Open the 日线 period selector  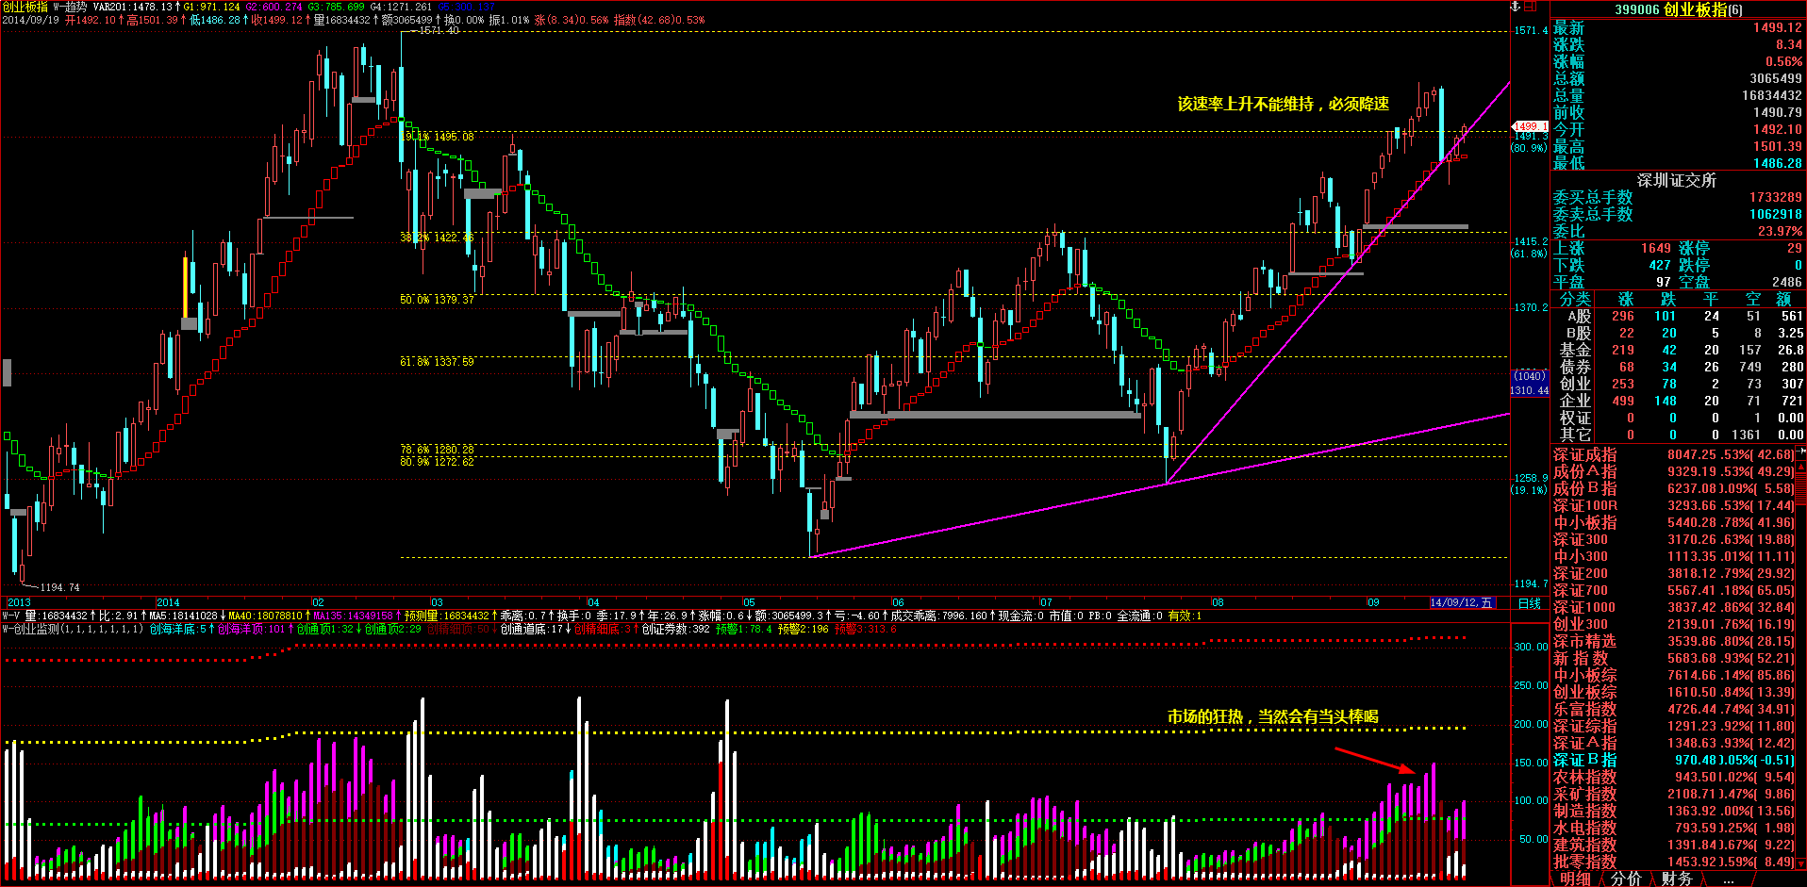point(1530,602)
